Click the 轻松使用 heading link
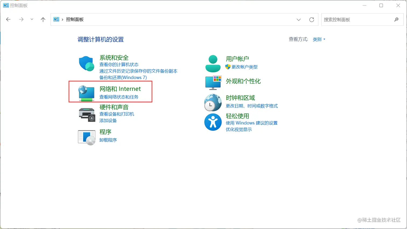The width and height of the screenshot is (407, 229). 237,116
